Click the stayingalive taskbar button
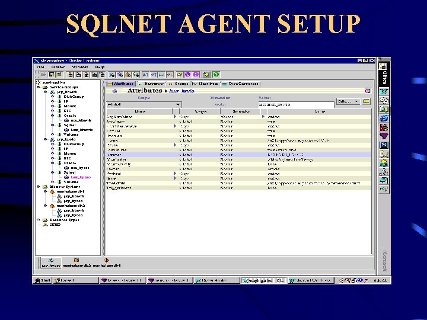Viewport: 427px width, 320px height. tap(263, 280)
